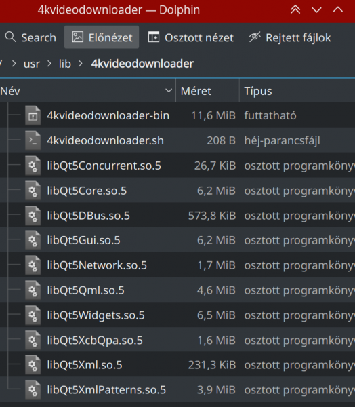Click the libQt5Network.so.5 library icon
The image size is (355, 407).
coord(33,265)
